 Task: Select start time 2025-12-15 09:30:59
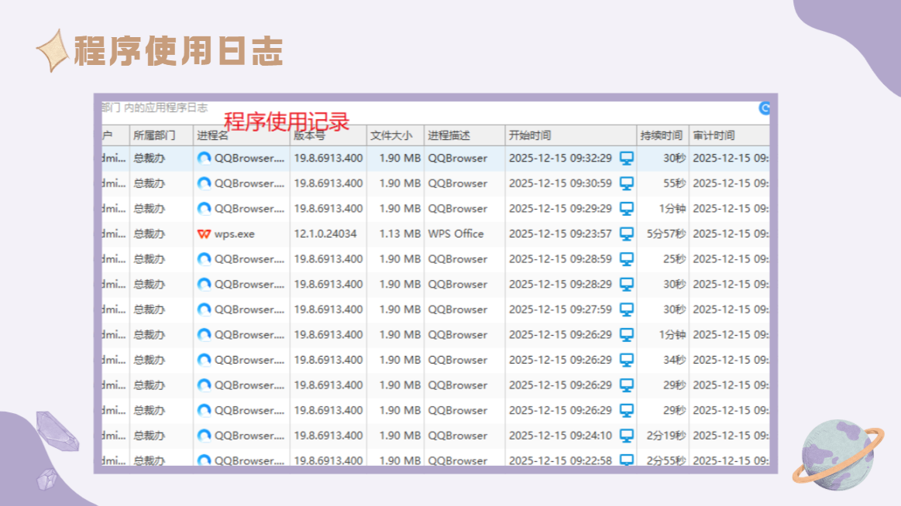click(x=560, y=183)
